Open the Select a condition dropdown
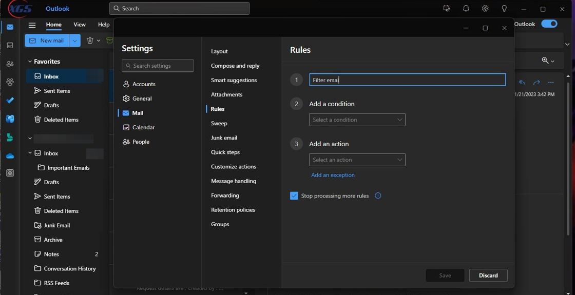This screenshot has width=575, height=295. point(357,120)
